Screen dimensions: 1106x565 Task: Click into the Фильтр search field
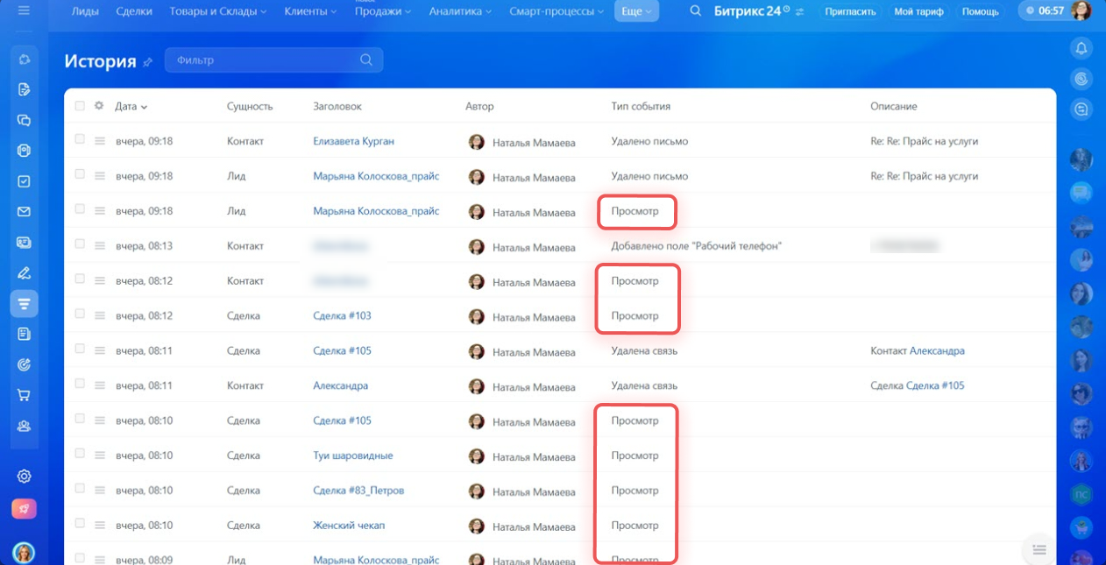click(263, 60)
